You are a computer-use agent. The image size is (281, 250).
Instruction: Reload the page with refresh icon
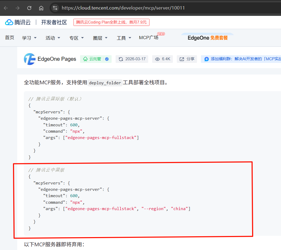click(x=29, y=8)
